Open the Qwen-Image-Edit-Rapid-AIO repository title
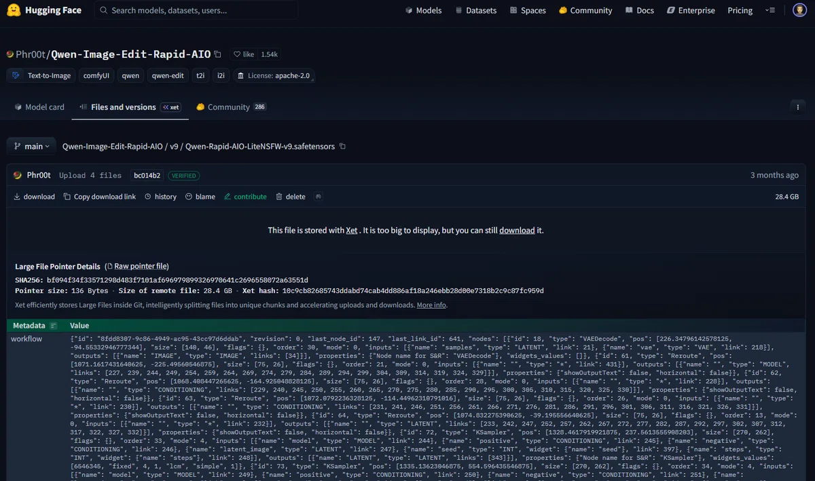815x481 pixels. click(131, 54)
